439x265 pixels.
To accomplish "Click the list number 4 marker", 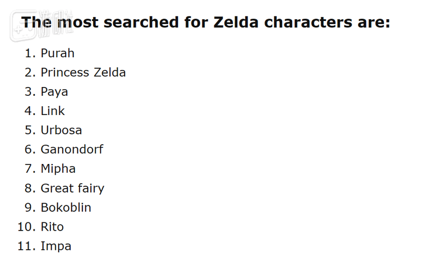I will coord(30,111).
